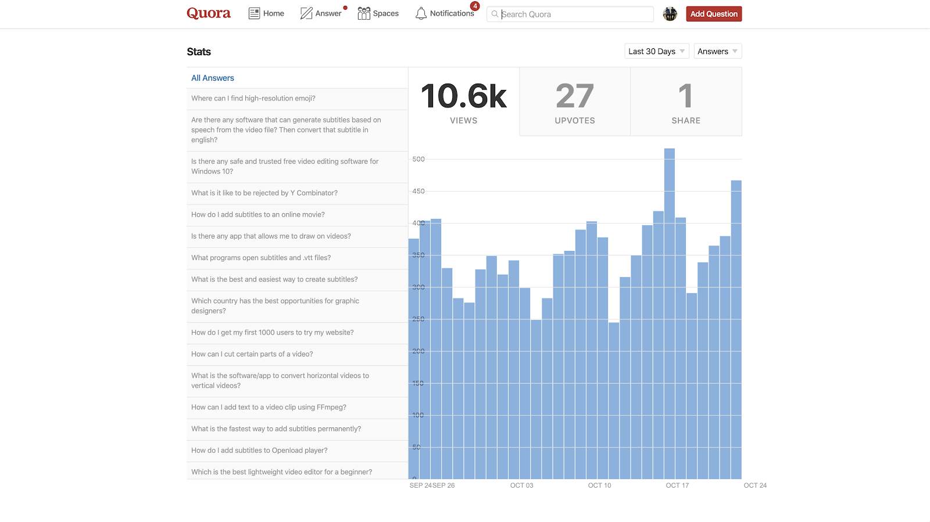Open 'How can I cut certain parts of a video?'
The height and width of the screenshot is (522, 930).
click(297, 354)
